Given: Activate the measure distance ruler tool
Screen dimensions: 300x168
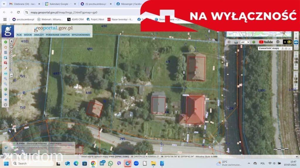Looking at the screenshot, I should tap(6, 73).
